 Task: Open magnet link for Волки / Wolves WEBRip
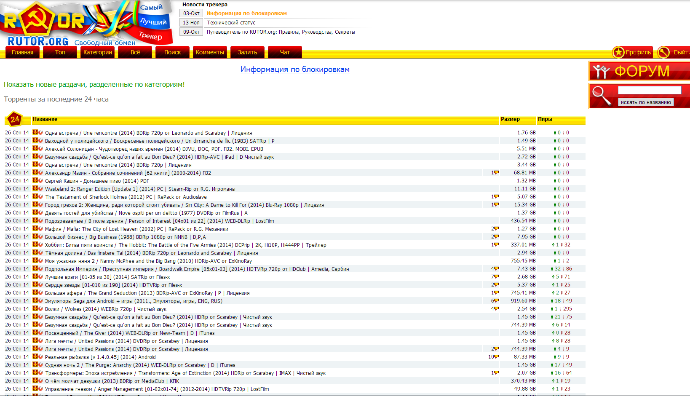[x=41, y=308]
